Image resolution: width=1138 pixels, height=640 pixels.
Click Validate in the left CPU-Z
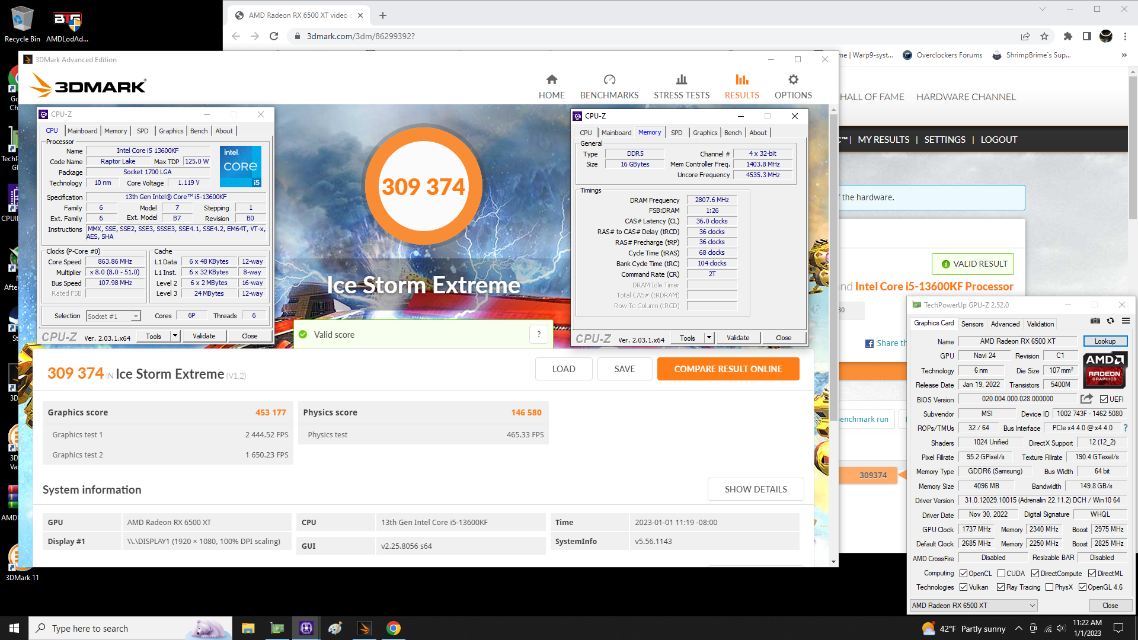[204, 336]
